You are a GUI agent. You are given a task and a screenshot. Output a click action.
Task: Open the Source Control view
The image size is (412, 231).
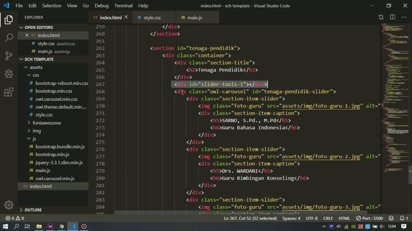point(8,56)
